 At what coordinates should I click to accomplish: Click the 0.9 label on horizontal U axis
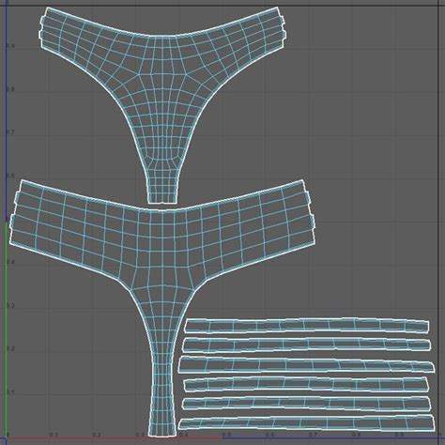click(x=399, y=435)
